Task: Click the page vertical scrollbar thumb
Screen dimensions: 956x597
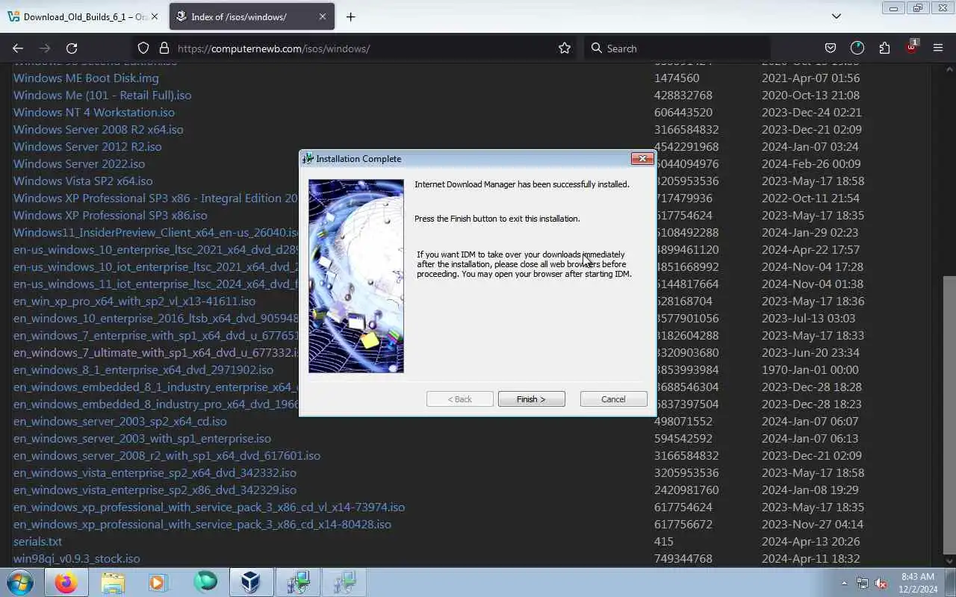Action: click(x=949, y=416)
